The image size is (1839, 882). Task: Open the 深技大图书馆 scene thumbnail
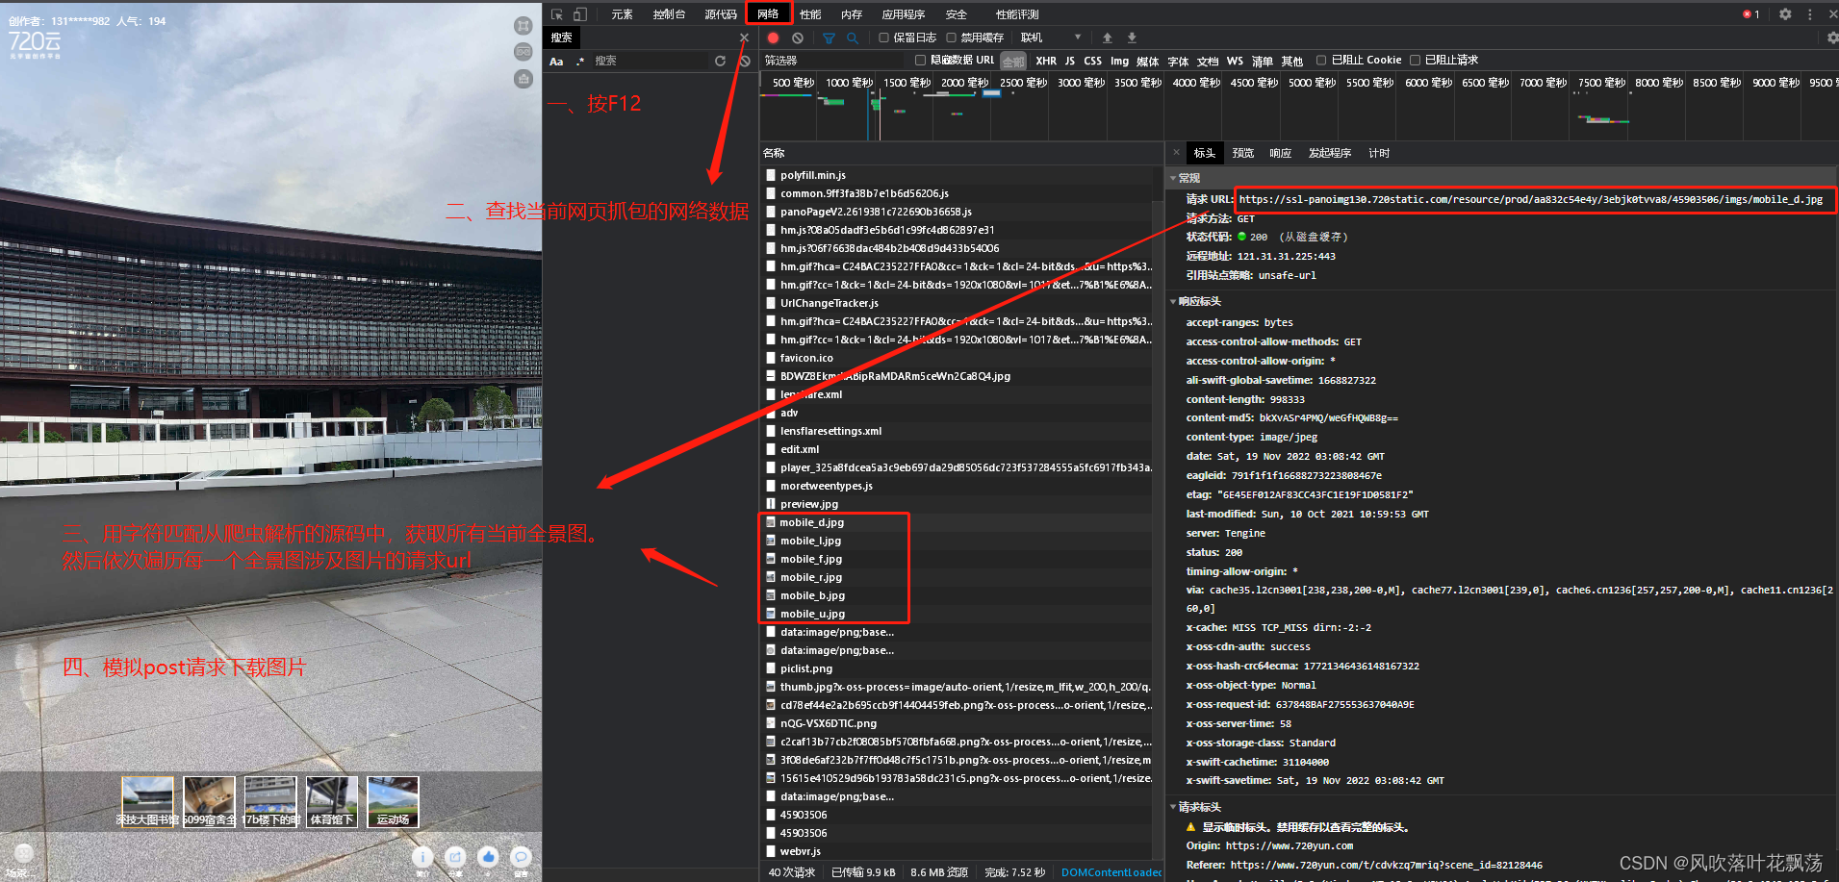click(x=147, y=802)
